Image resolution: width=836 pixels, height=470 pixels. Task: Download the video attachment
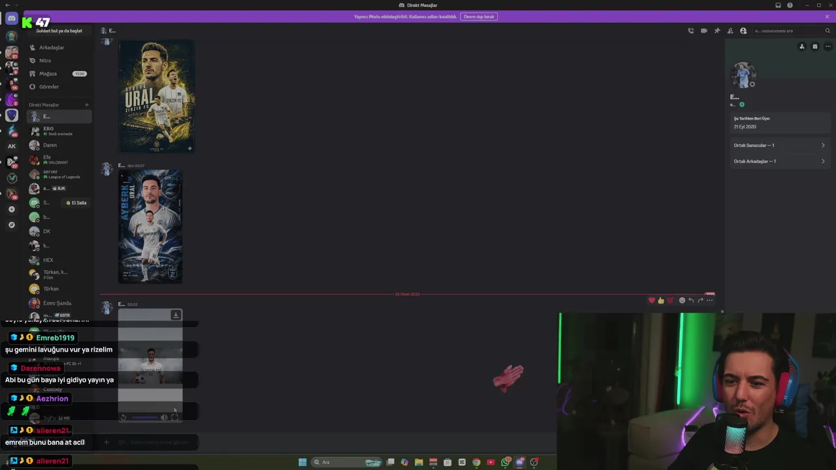pos(176,315)
